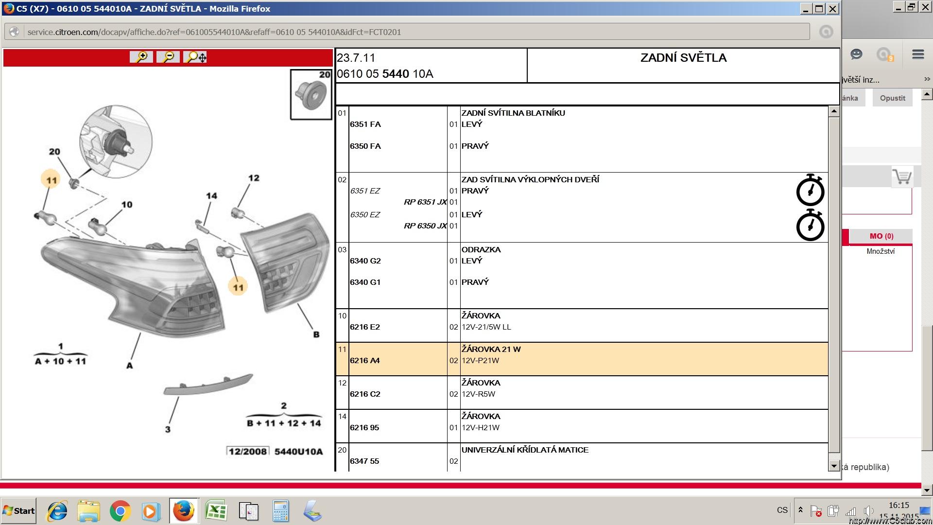Click UNIVERZÁLNÍ KŘÍDLATÁ MATICE description
The image size is (933, 525).
[x=525, y=450]
